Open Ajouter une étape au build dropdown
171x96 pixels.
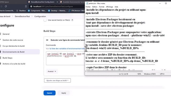tap(57, 81)
